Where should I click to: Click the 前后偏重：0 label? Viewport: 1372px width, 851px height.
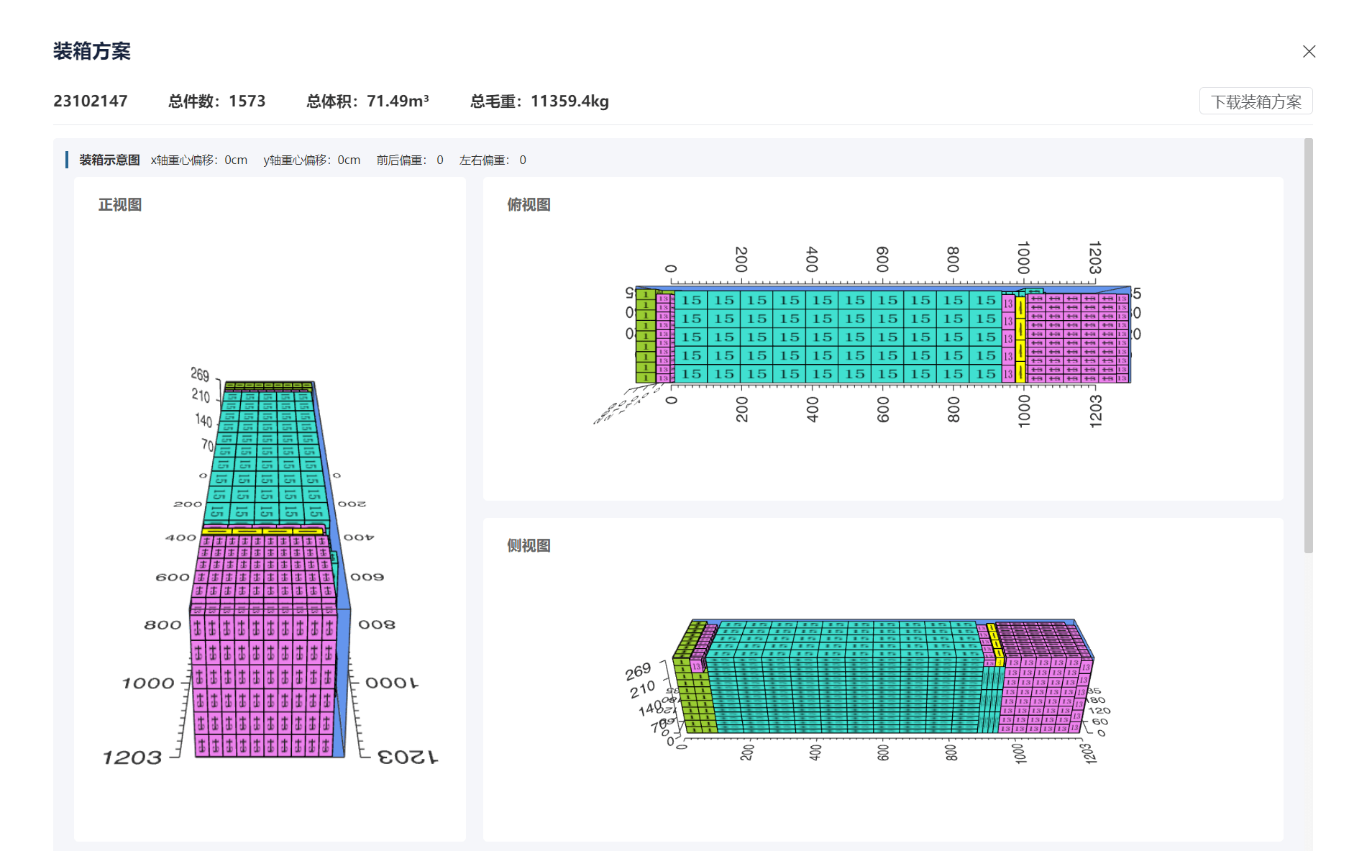point(410,160)
